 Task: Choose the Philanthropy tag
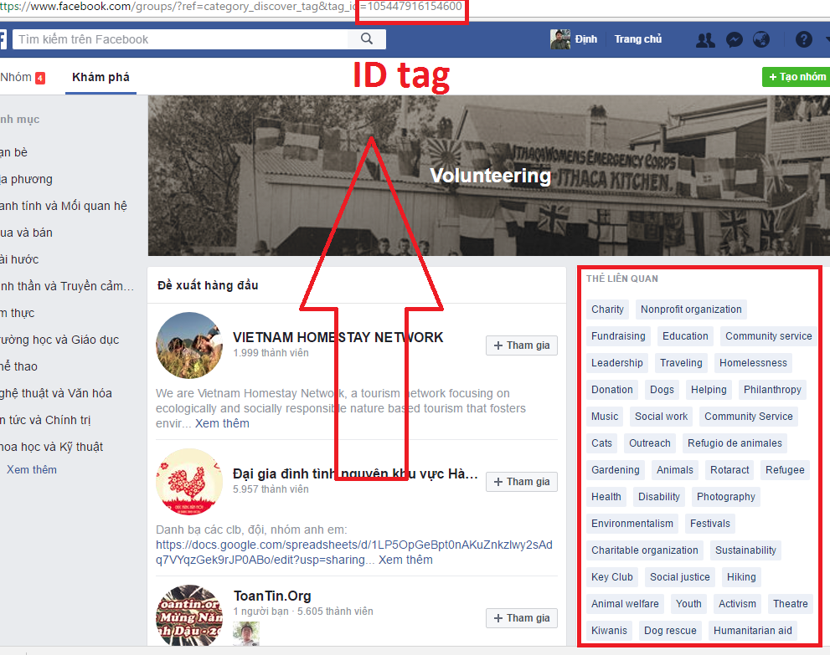(772, 390)
